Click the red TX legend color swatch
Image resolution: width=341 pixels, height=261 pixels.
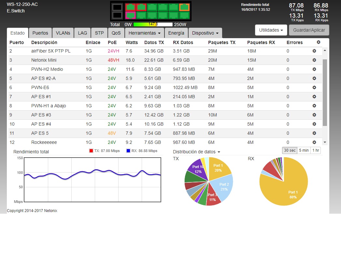point(91,151)
